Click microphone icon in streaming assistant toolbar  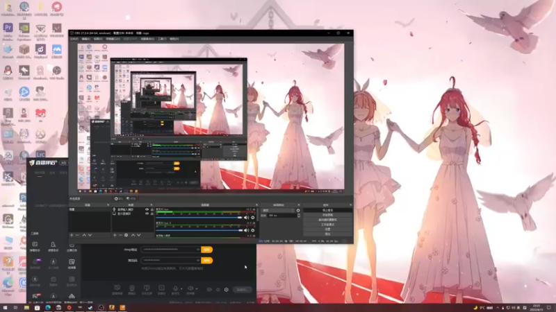(175, 288)
